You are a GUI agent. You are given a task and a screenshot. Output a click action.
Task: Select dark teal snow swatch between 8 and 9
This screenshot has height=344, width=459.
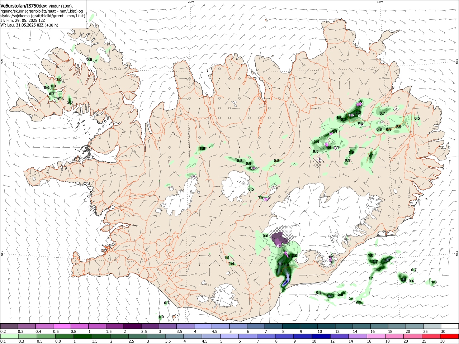point(291,326)
